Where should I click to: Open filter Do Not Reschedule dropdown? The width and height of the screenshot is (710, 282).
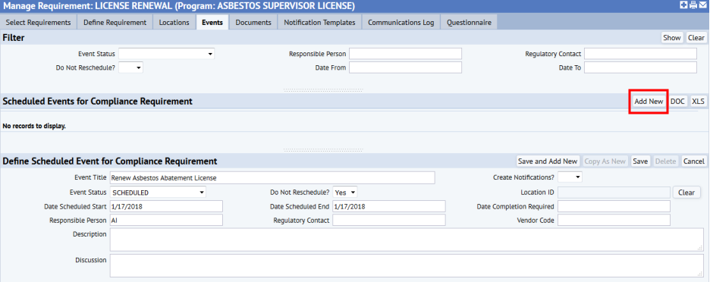point(131,67)
